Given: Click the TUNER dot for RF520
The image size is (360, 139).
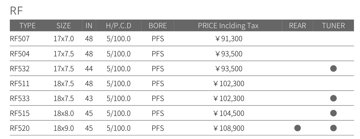Looking at the screenshot, I should pos(333,128).
